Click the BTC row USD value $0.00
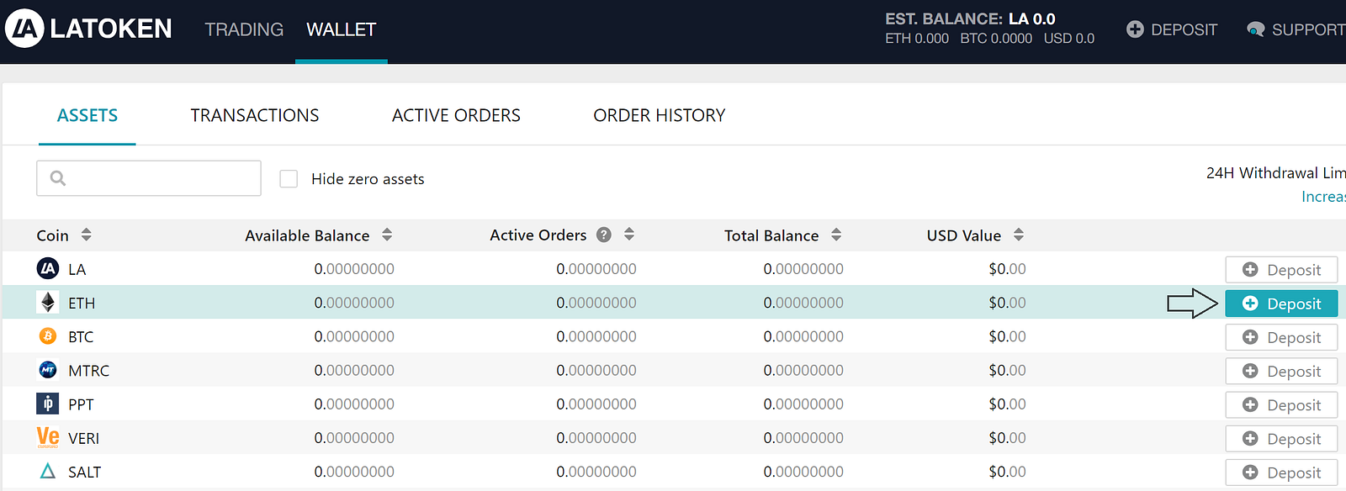Viewport: 1346px width, 491px height. point(1007,336)
